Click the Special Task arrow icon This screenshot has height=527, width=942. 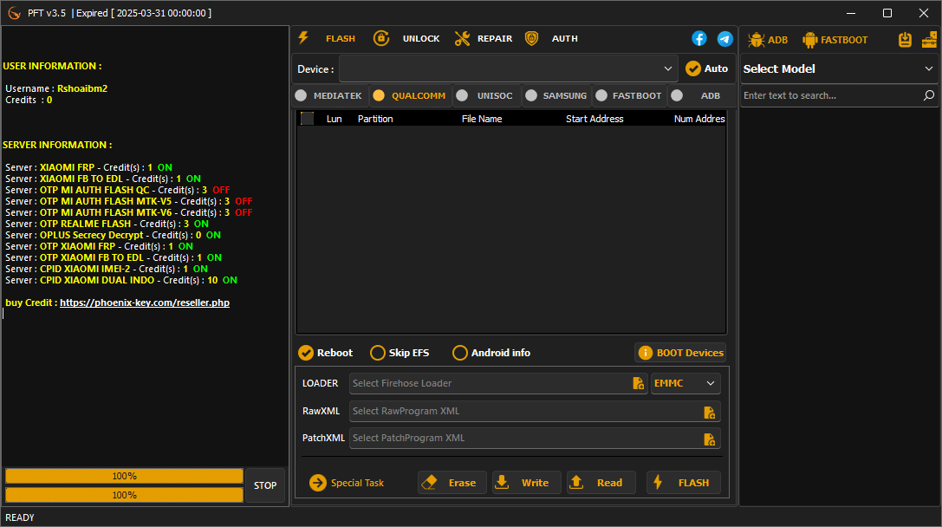click(317, 483)
